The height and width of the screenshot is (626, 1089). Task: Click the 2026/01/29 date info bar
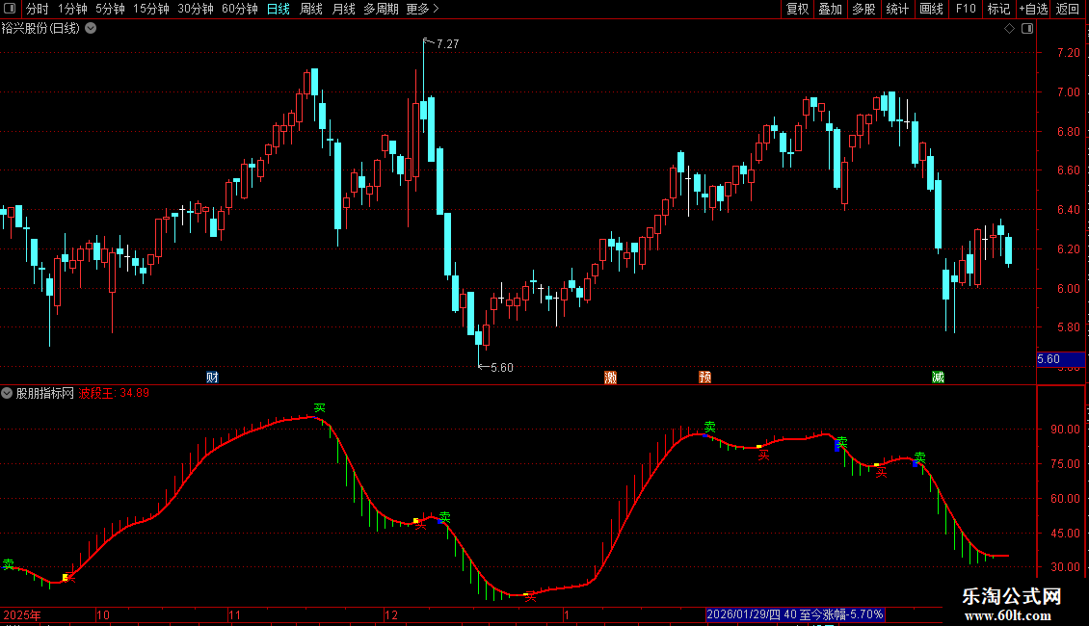click(795, 614)
